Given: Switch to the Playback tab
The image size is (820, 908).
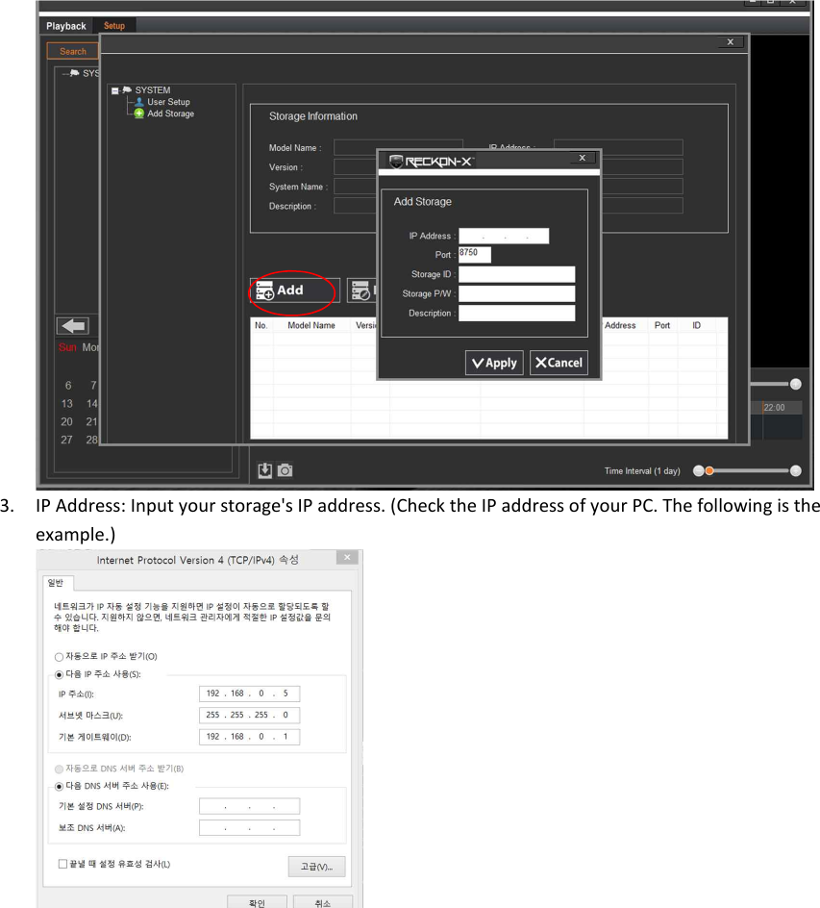Looking at the screenshot, I should (x=65, y=25).
